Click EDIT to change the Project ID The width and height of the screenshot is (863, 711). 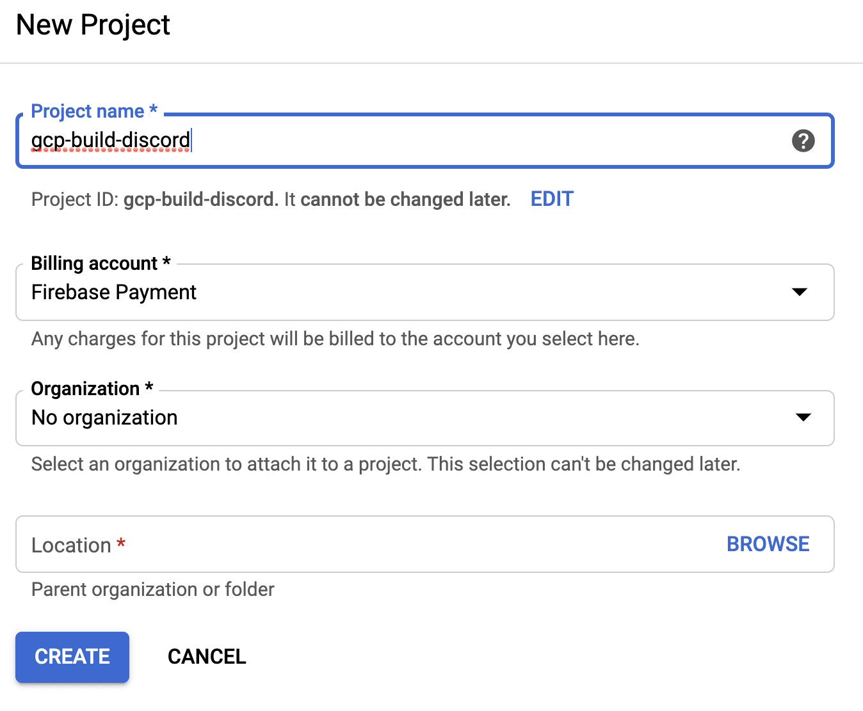pos(552,199)
